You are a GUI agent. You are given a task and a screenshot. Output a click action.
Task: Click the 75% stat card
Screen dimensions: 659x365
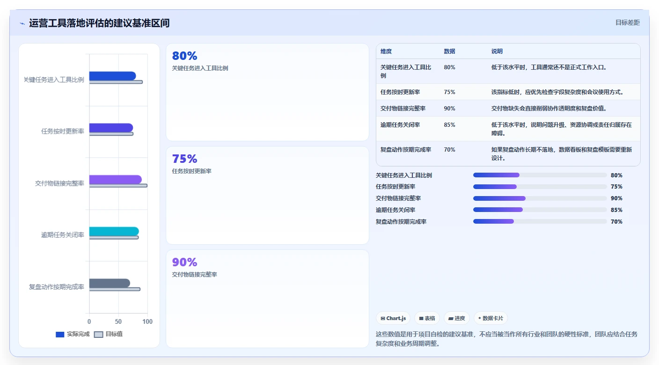(267, 195)
